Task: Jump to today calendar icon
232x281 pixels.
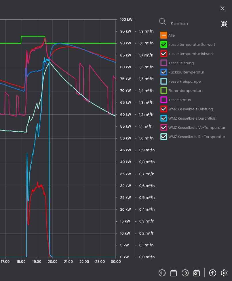Action: tap(197, 273)
